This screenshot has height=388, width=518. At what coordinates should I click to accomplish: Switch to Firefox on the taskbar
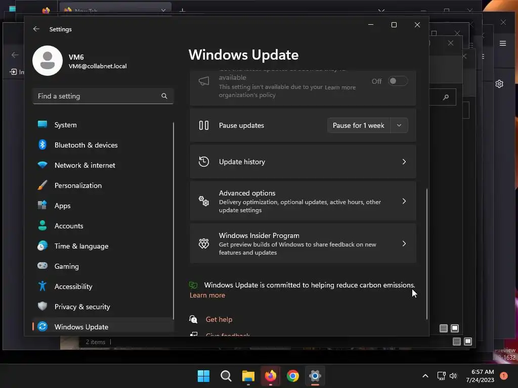point(271,376)
